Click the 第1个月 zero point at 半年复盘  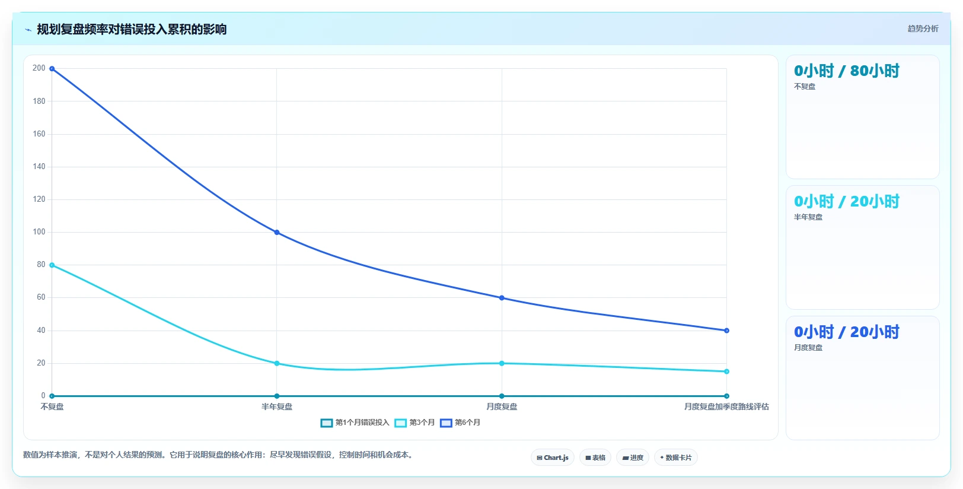tap(277, 396)
